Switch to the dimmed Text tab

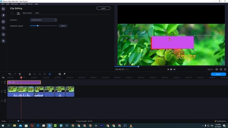tap(12, 13)
